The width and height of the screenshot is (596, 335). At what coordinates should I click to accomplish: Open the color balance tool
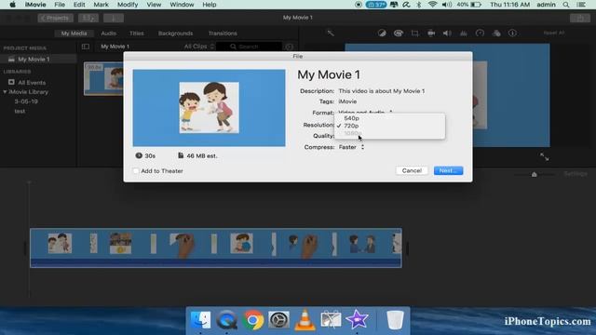coord(382,33)
